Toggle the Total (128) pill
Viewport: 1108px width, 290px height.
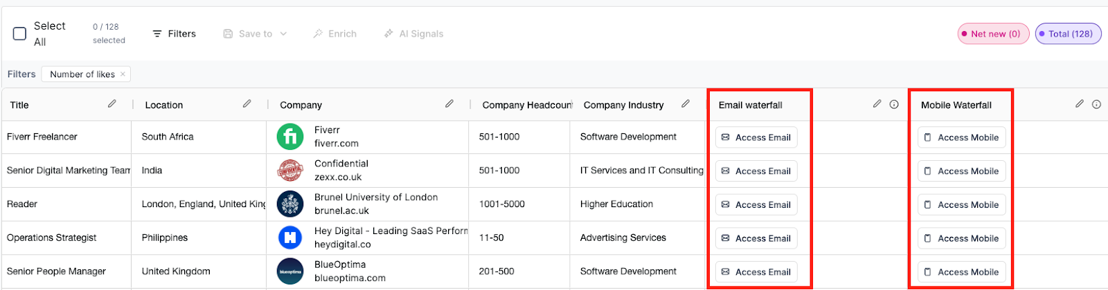(x=1068, y=34)
